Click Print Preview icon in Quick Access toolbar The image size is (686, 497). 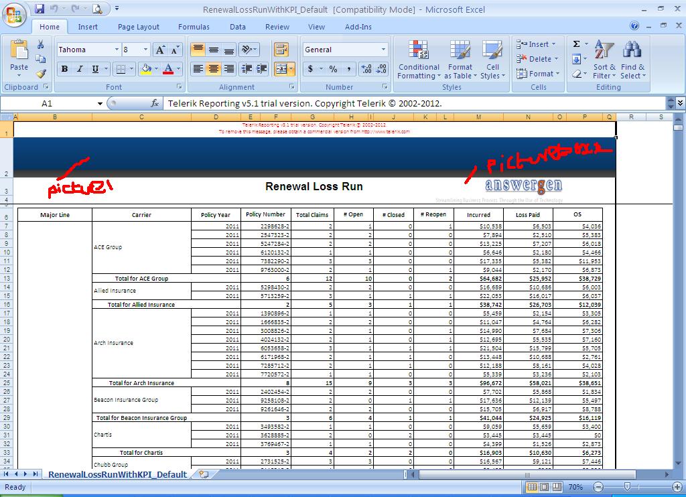point(97,9)
